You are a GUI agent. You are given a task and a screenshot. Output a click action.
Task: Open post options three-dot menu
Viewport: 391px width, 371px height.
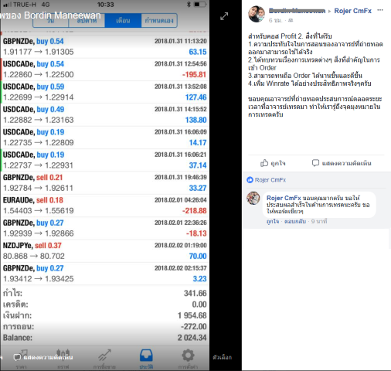[380, 10]
